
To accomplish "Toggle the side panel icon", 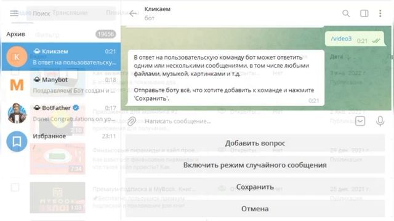I will click(364, 14).
